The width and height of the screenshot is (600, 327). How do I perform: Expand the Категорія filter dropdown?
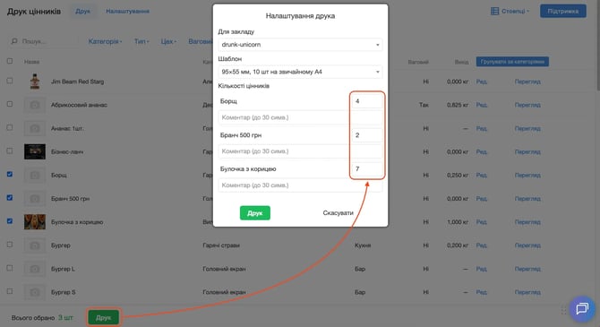105,41
